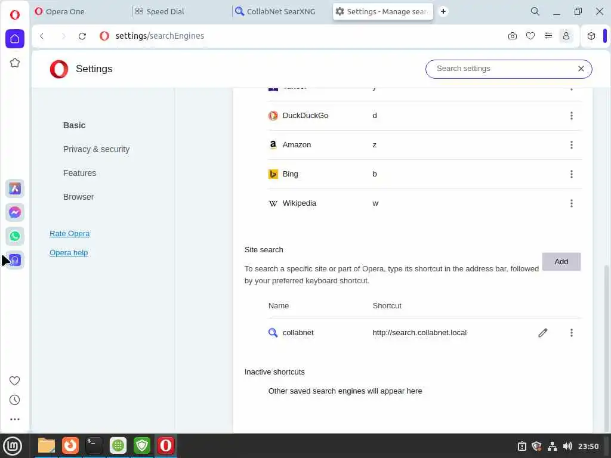The width and height of the screenshot is (611, 458).
Task: Select Settings - Manage search tab
Action: pos(382,11)
